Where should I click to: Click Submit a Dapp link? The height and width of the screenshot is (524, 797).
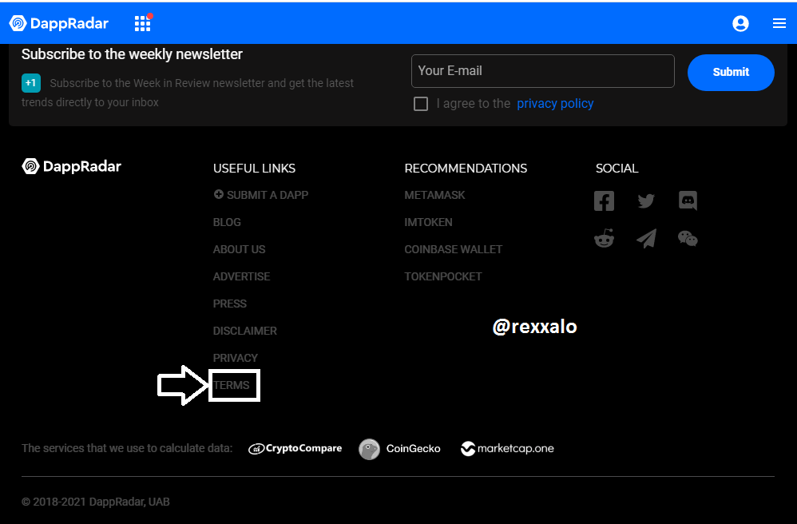pyautogui.click(x=261, y=195)
